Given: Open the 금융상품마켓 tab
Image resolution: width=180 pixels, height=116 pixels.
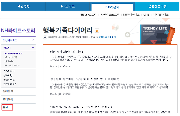Looking at the screenshot, I should 157,6.
